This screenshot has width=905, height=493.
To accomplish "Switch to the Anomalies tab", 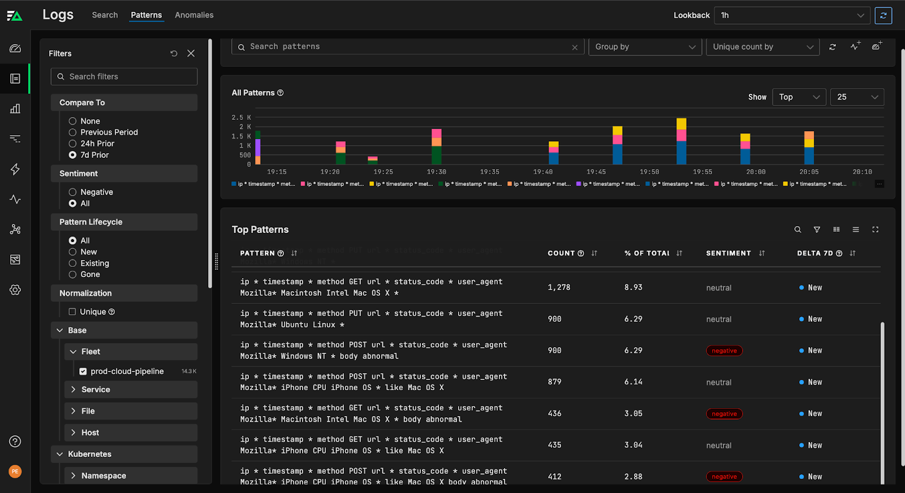I will coord(194,15).
